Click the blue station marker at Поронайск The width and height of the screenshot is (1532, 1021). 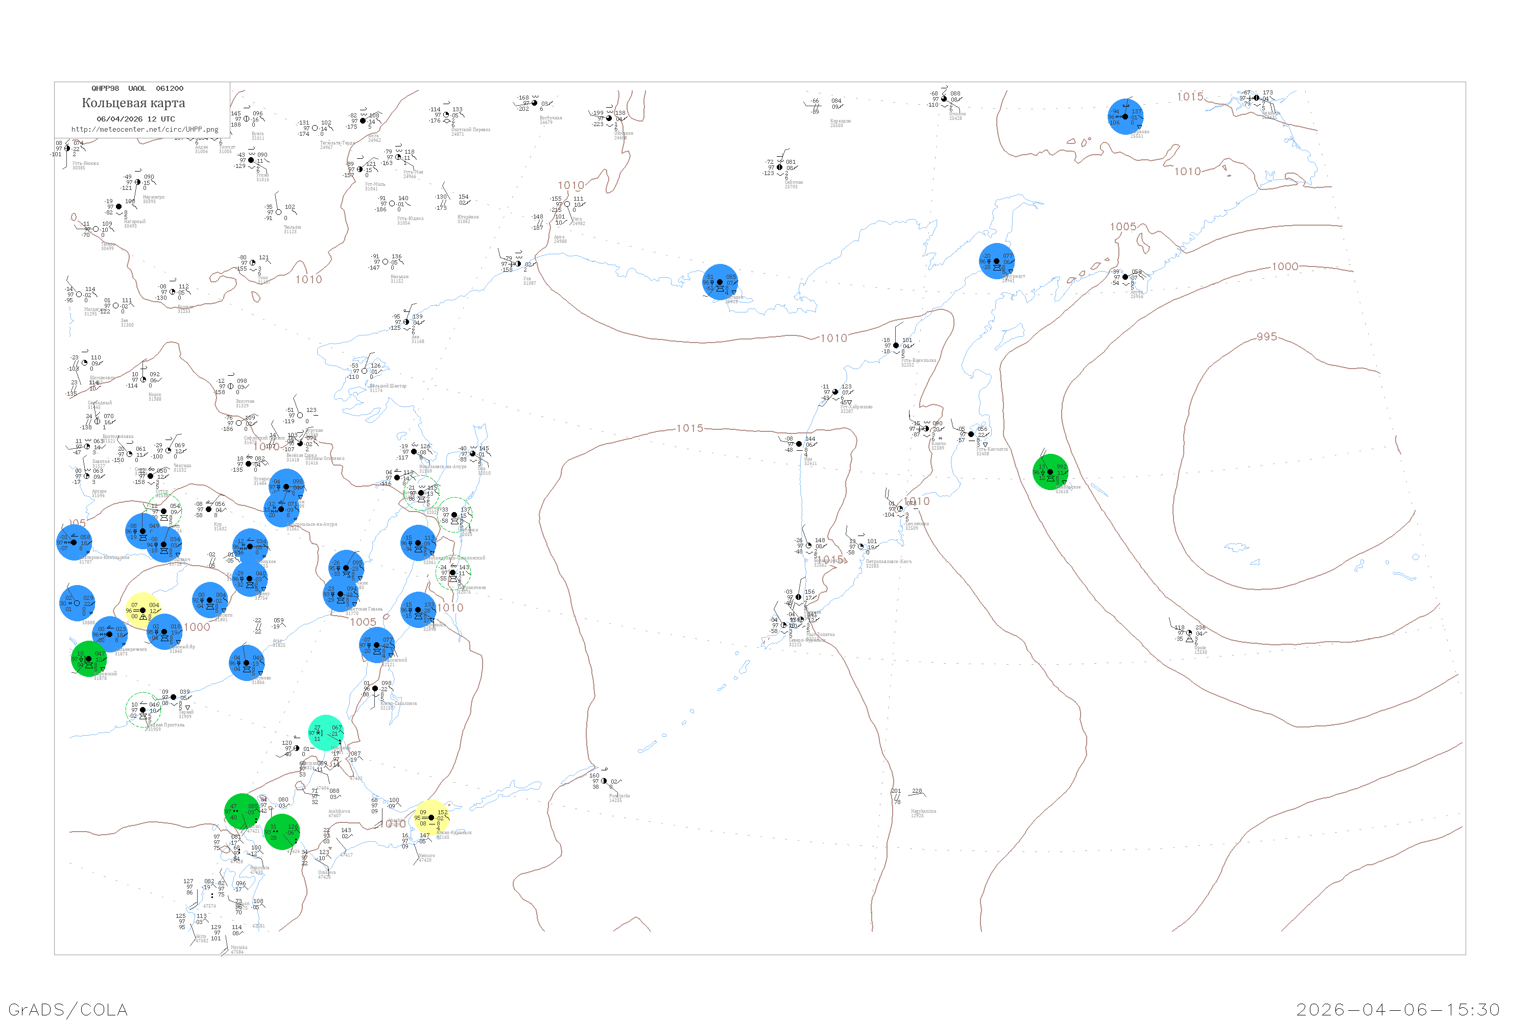click(418, 610)
